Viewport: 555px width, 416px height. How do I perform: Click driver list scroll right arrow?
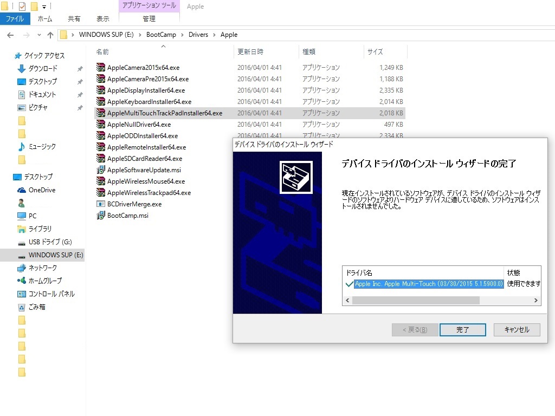tap(536, 300)
